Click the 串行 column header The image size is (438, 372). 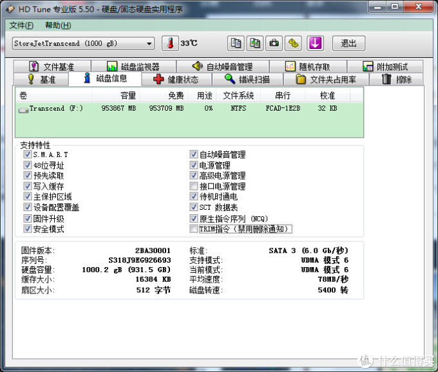283,95
